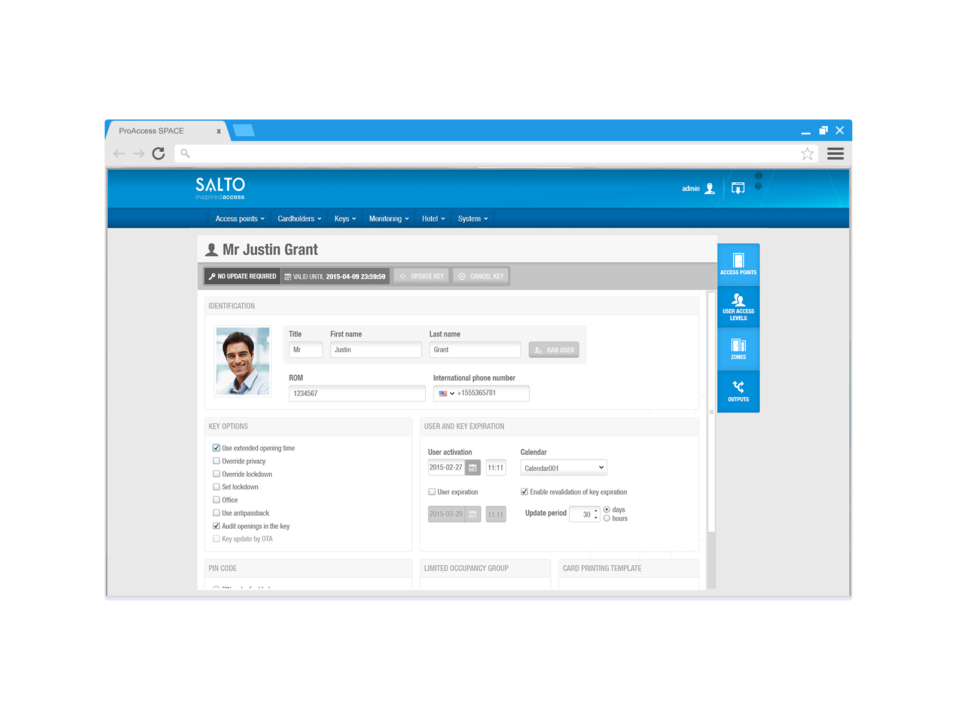Expand the Monitoring menu
Screen dimensions: 957x717
point(388,219)
